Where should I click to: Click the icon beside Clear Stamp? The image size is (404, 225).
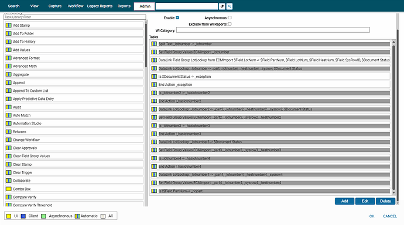pyautogui.click(x=9, y=164)
